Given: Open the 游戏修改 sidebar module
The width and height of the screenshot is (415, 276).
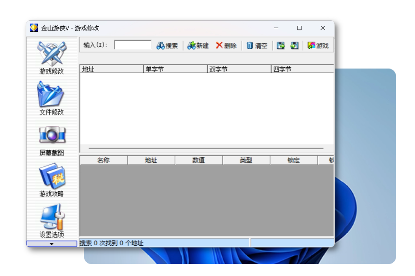Looking at the screenshot, I should click(x=52, y=58).
